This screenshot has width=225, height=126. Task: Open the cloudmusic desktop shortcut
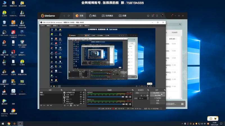coord(13,34)
